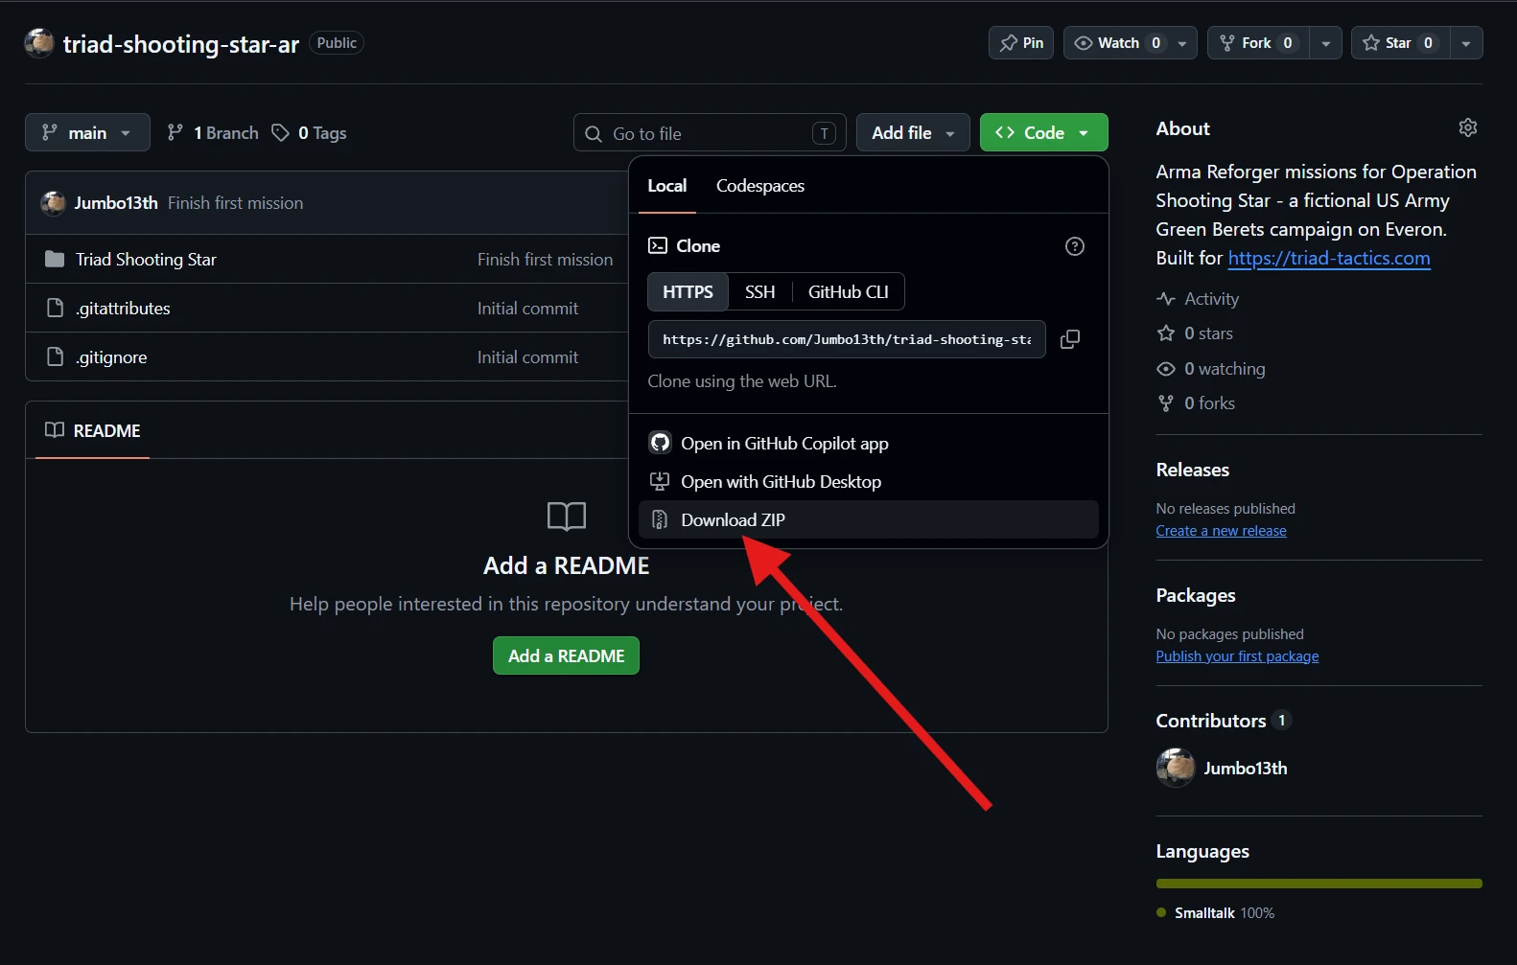Open the main branch selector
The width and height of the screenshot is (1517, 965).
pos(87,132)
